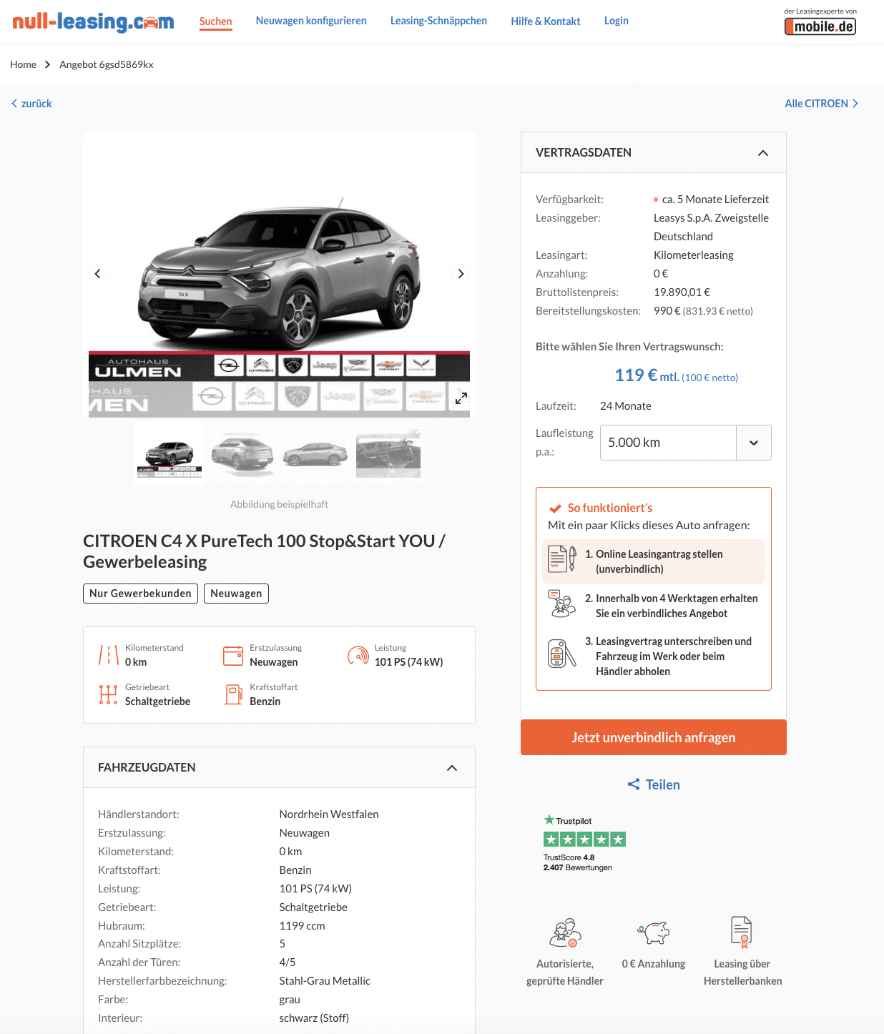Click the breadcrumb chevron after Home

[47, 64]
